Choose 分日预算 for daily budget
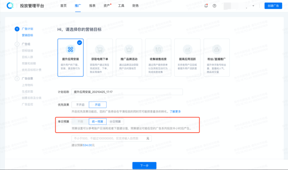This screenshot has width=288, height=170. click(115, 122)
